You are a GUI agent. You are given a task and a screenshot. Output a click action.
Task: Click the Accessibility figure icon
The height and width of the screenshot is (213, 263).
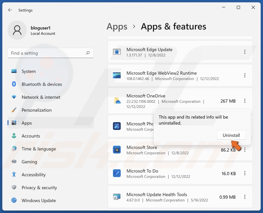tap(14, 175)
